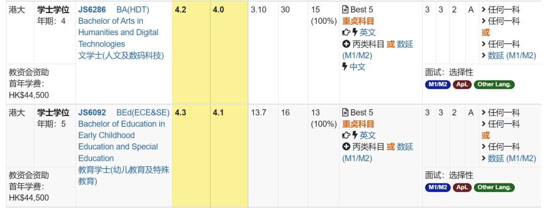Click lightning icon beside 中文 in JS6286 row
This screenshot has width=544, height=208.
point(345,67)
